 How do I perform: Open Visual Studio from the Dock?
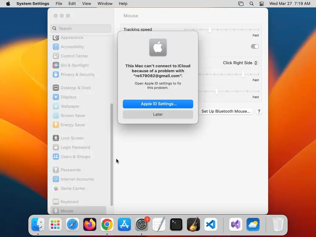236,224
